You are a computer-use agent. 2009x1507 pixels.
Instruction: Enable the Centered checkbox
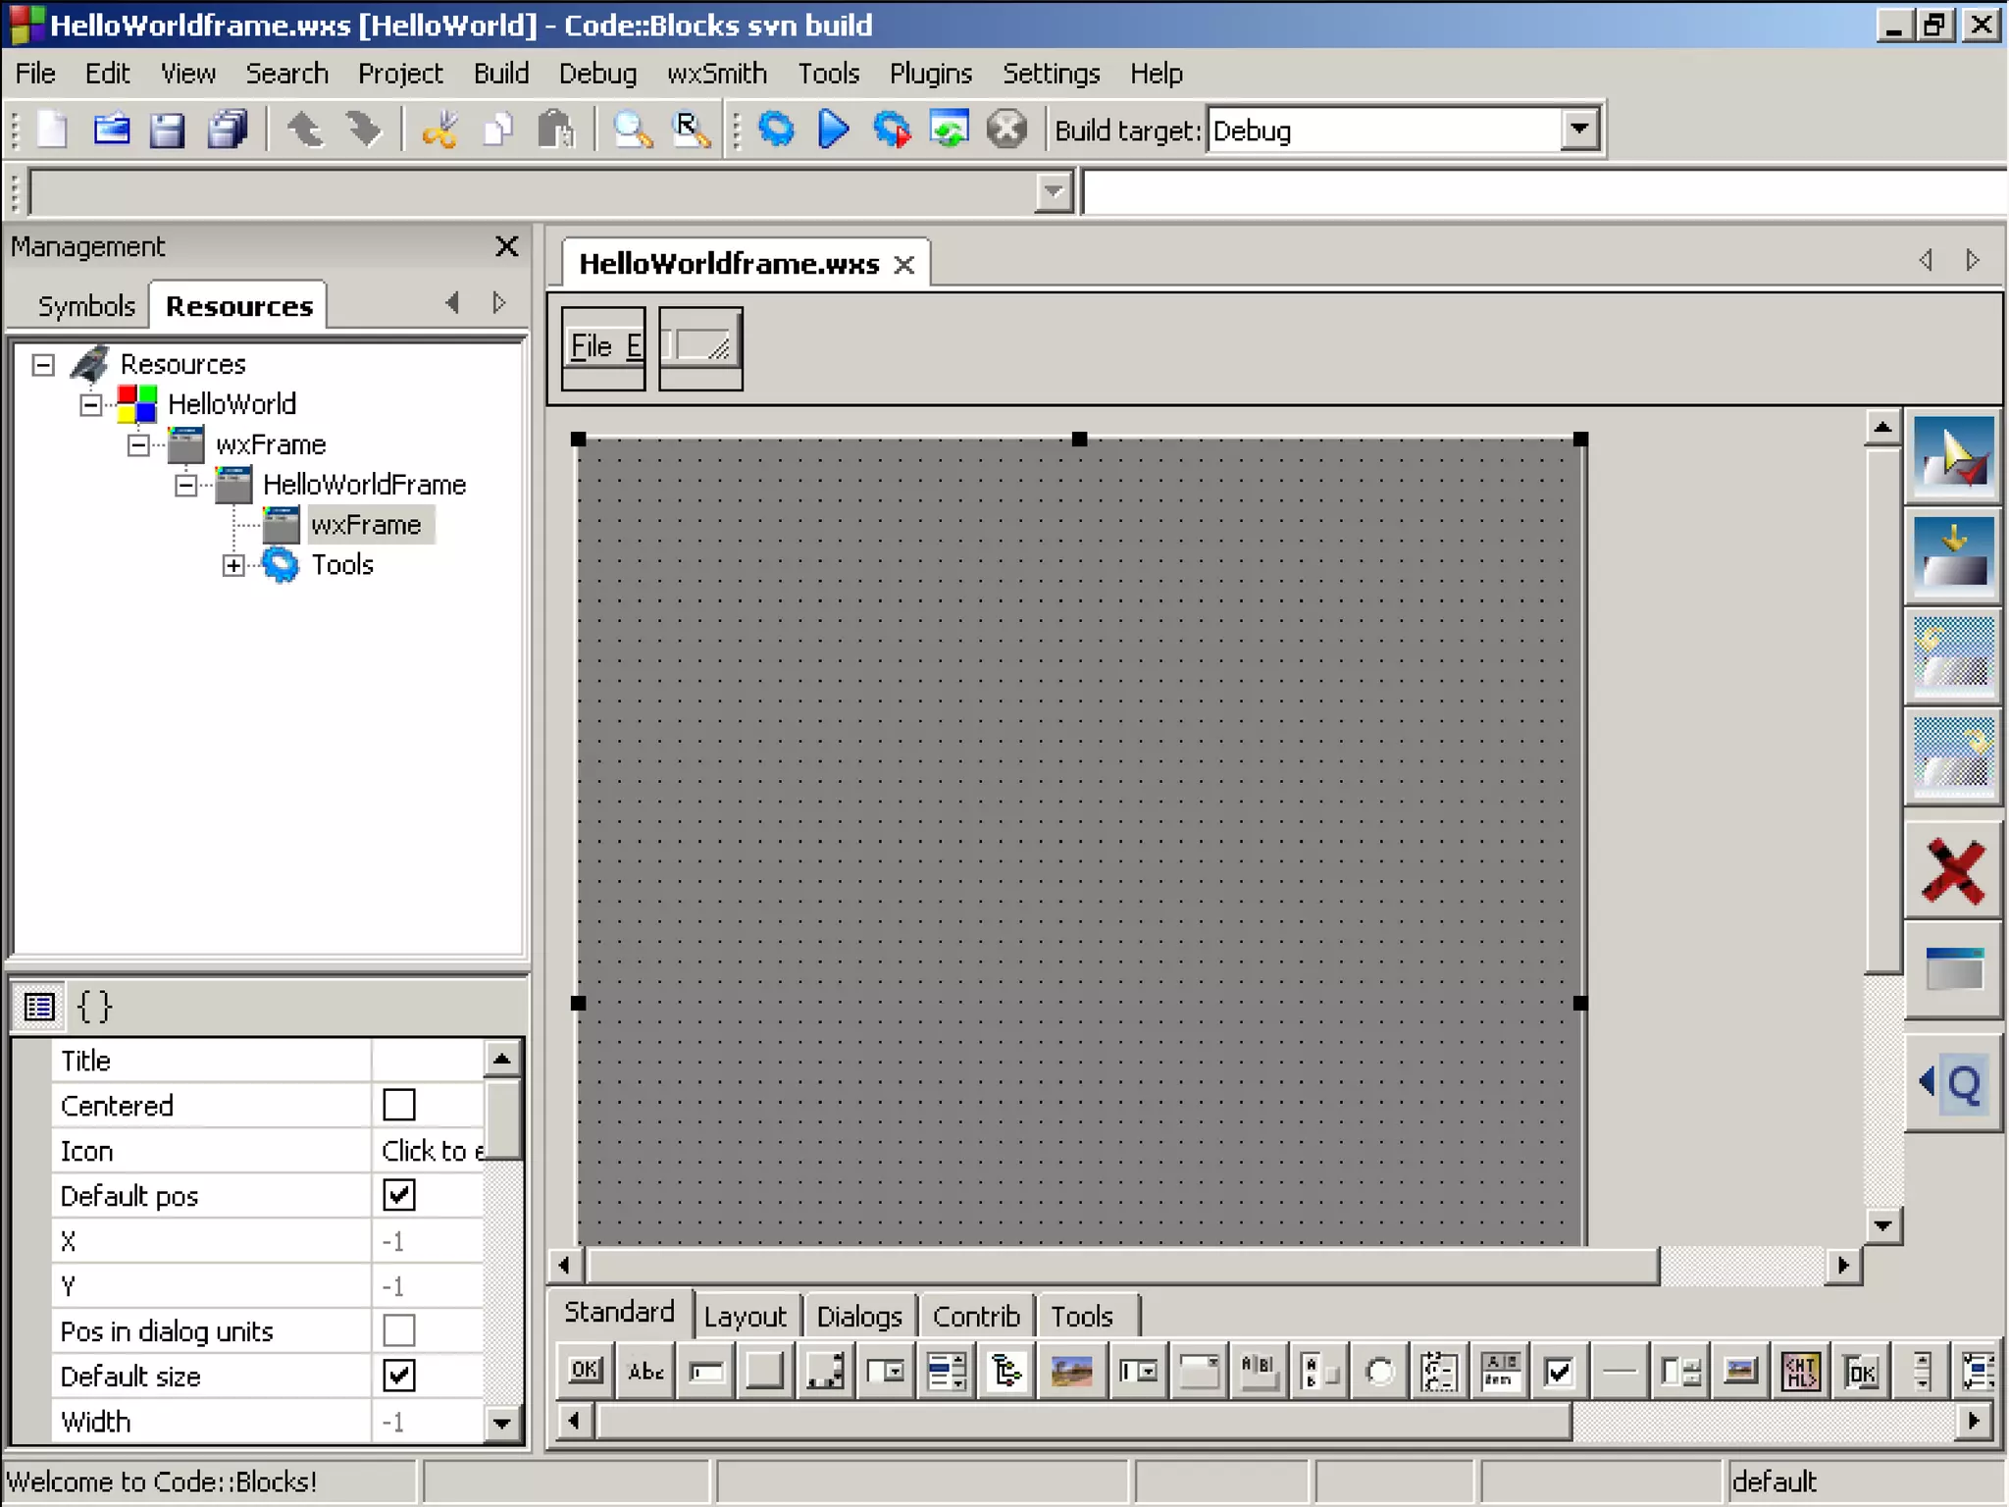tap(399, 1105)
